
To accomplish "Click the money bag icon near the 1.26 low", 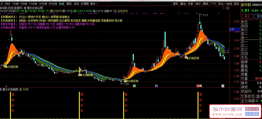I will pos(125,81).
